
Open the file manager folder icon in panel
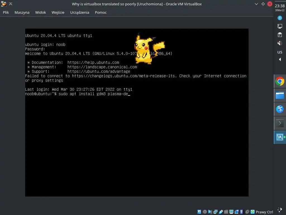click(280, 95)
